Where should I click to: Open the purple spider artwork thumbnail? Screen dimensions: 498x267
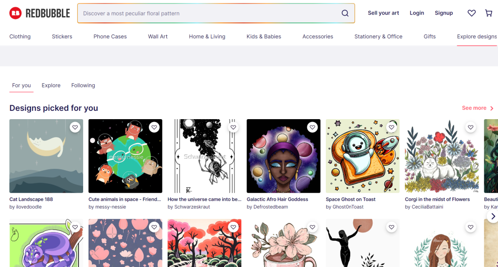click(46, 243)
